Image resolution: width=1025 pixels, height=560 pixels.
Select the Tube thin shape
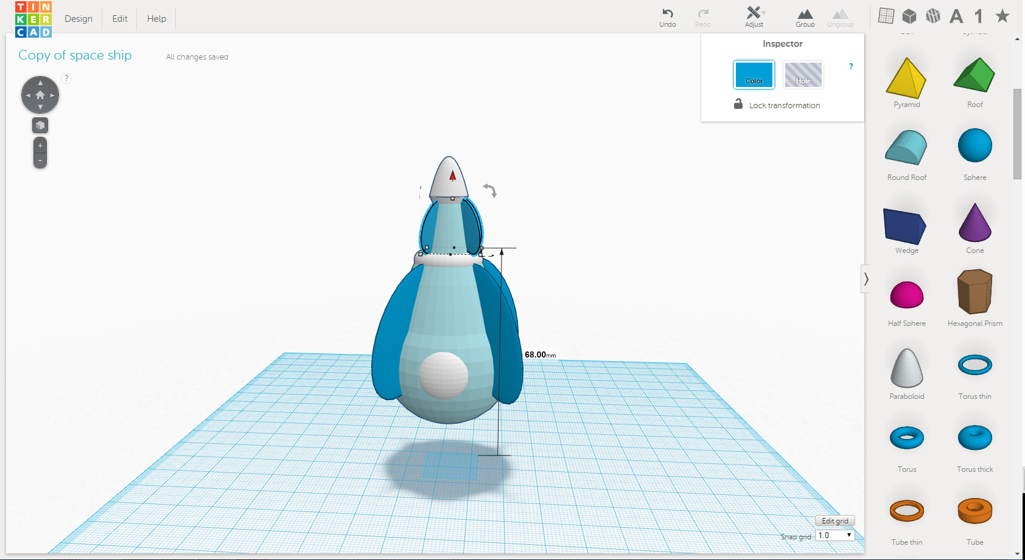907,511
